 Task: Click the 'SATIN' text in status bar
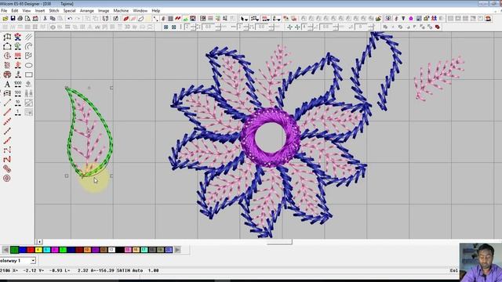124,270
